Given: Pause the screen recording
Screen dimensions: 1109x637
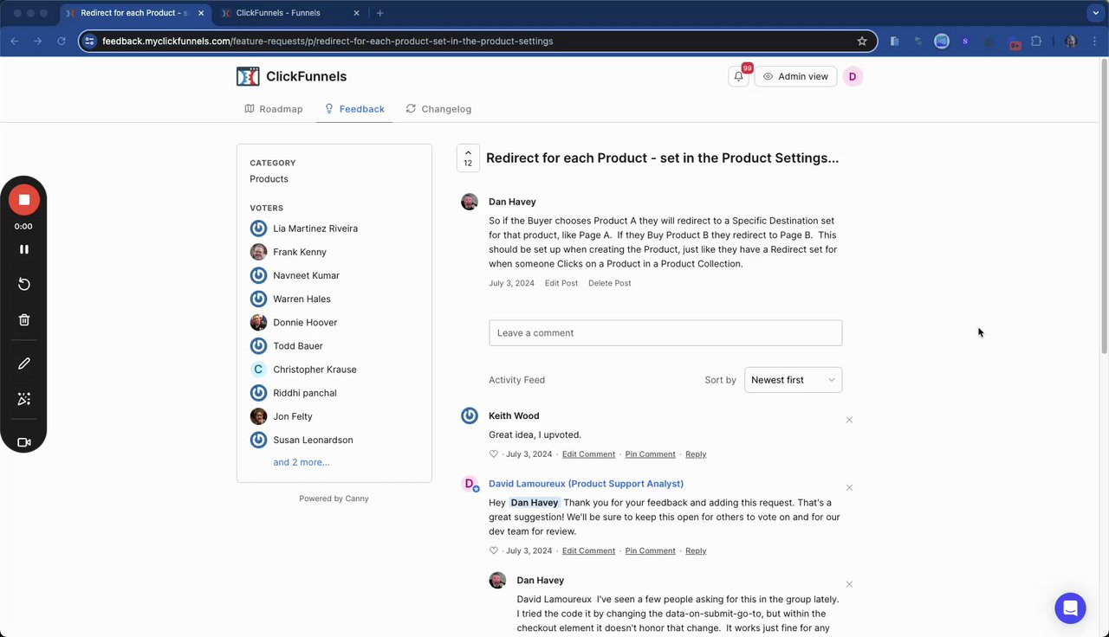Looking at the screenshot, I should [24, 249].
